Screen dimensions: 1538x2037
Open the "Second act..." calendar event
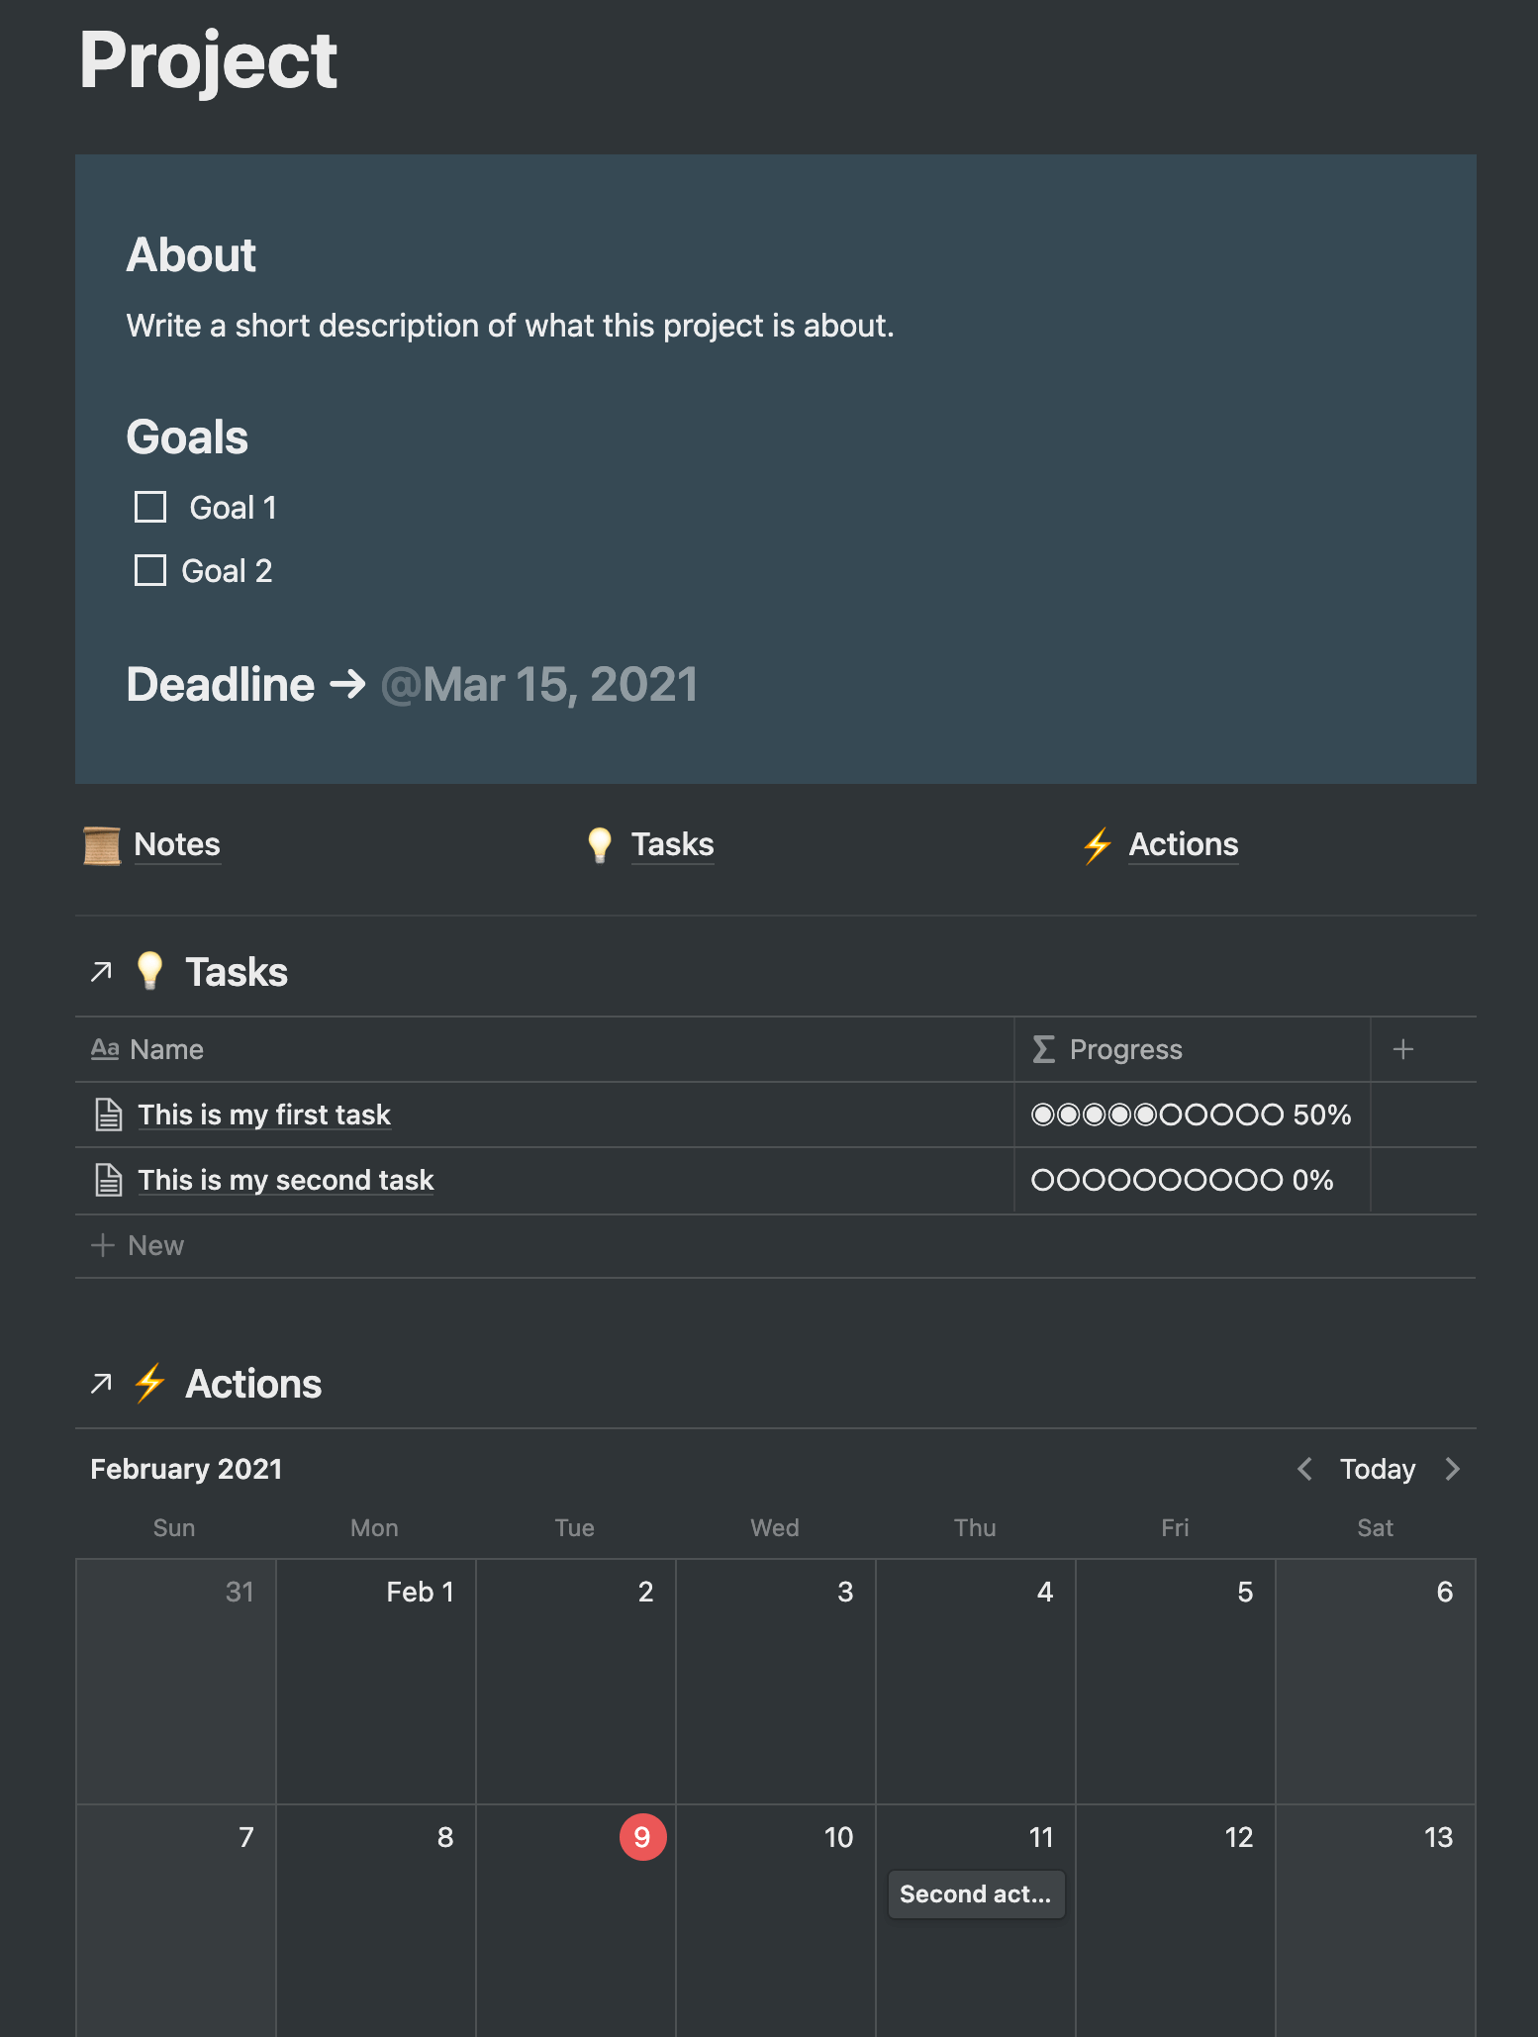(976, 1893)
